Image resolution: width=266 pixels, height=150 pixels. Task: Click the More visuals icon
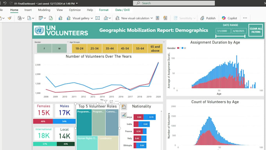pyautogui.click(x=106, y=18)
